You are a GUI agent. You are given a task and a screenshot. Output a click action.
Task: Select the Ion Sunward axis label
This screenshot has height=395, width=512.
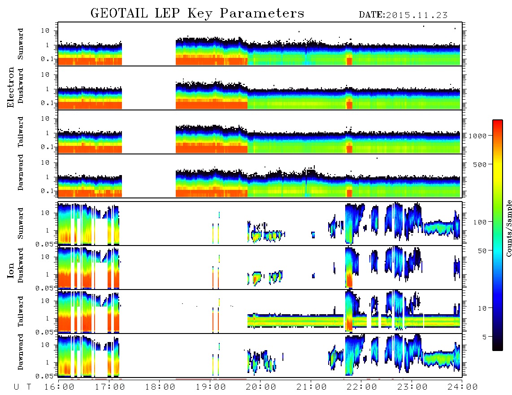21,224
